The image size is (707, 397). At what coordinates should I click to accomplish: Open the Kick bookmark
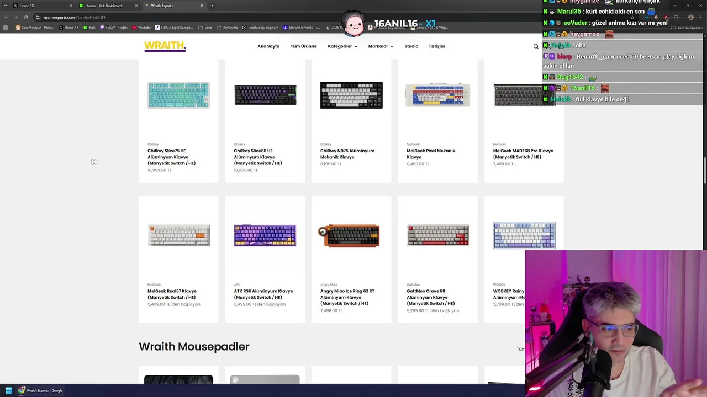pos(89,28)
